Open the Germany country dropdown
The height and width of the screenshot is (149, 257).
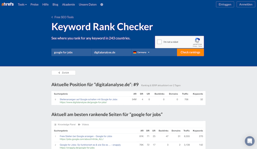pyautogui.click(x=142, y=52)
